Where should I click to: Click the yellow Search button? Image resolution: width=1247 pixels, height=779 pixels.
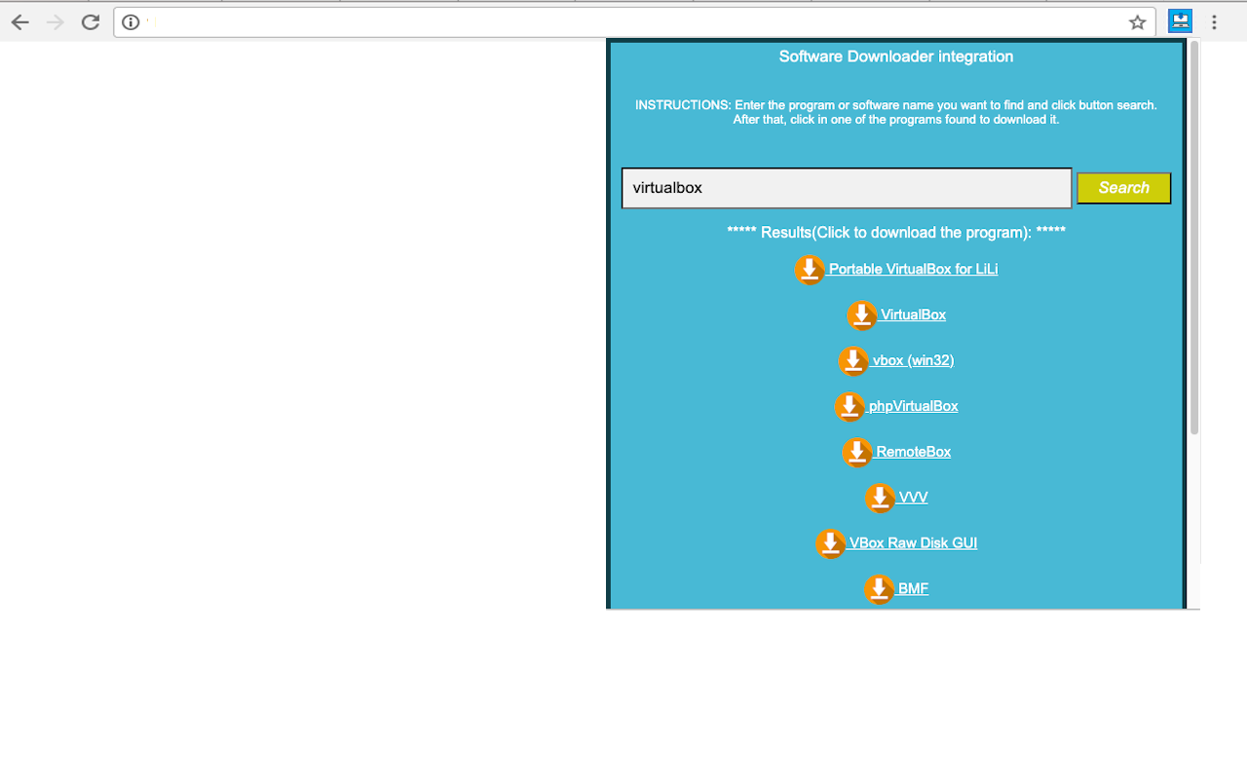pyautogui.click(x=1123, y=188)
